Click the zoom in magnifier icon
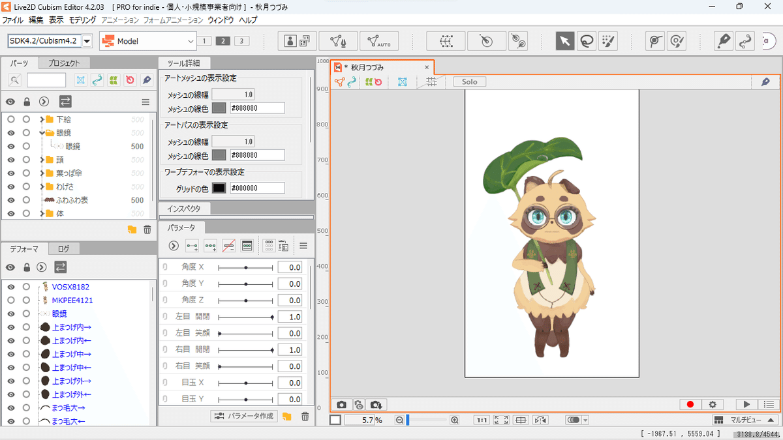This screenshot has width=783, height=440. point(455,420)
